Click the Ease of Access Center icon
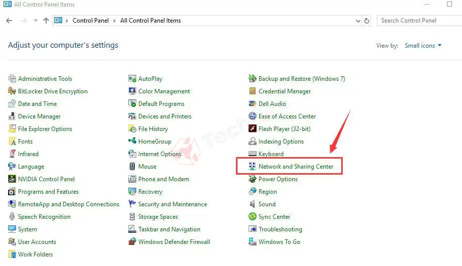The width and height of the screenshot is (462, 266). [253, 116]
